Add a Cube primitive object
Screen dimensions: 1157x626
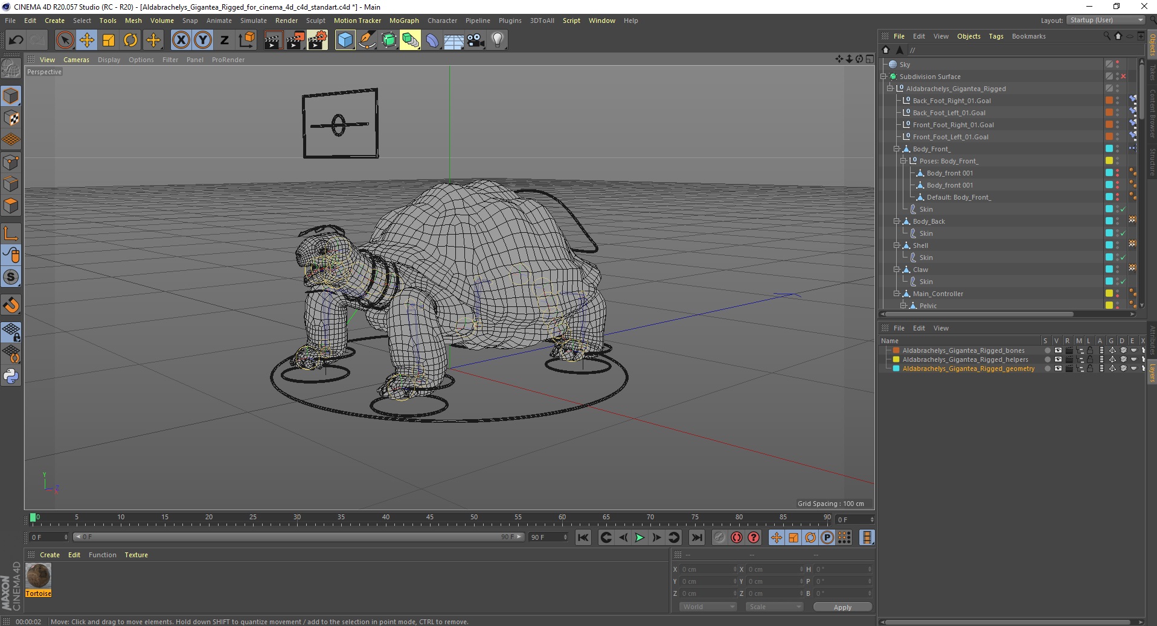click(x=345, y=40)
